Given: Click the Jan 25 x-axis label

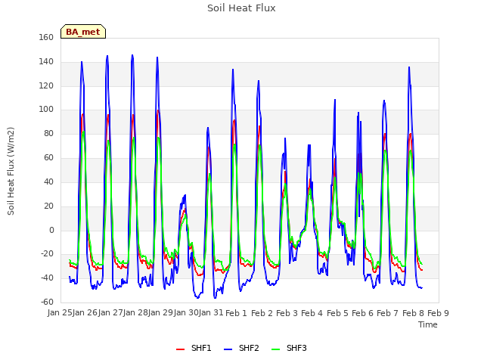Looking at the screenshot, I should coord(60,312).
